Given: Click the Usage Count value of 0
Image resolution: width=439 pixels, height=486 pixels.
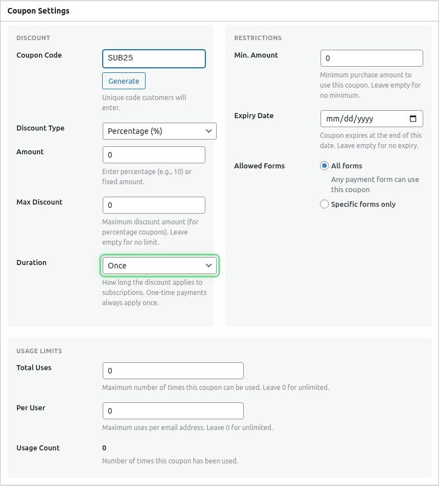Looking at the screenshot, I should coord(104,448).
